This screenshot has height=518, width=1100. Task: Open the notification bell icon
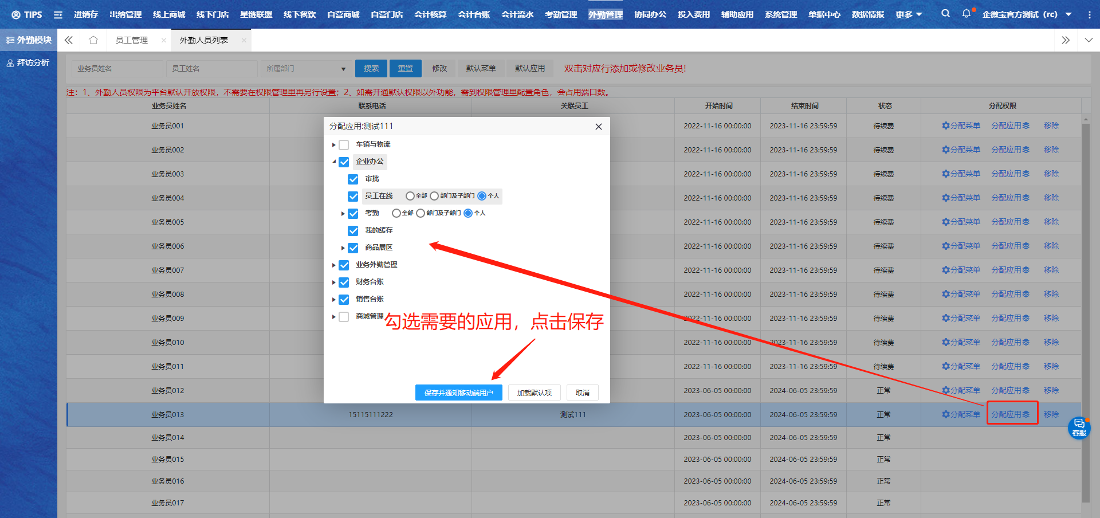click(967, 14)
